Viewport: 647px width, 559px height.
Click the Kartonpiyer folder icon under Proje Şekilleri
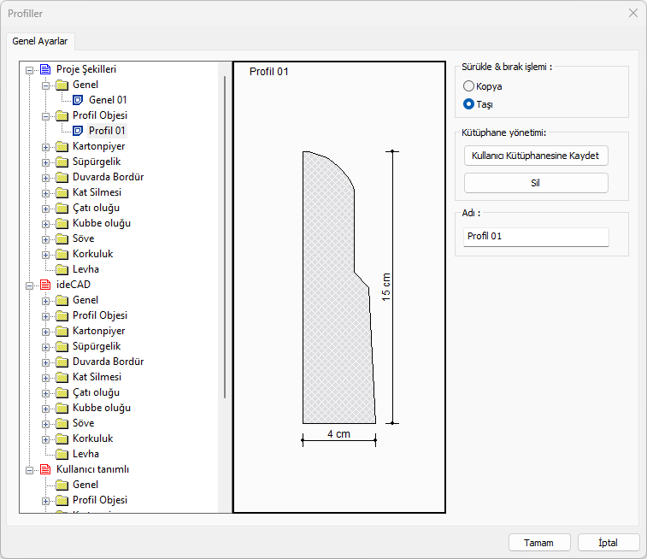(62, 146)
